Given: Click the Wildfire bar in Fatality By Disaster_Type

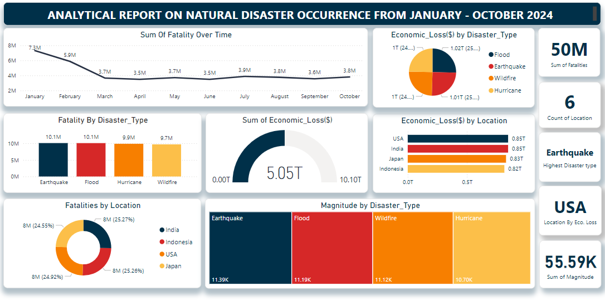Looking at the screenshot, I should [x=167, y=160].
